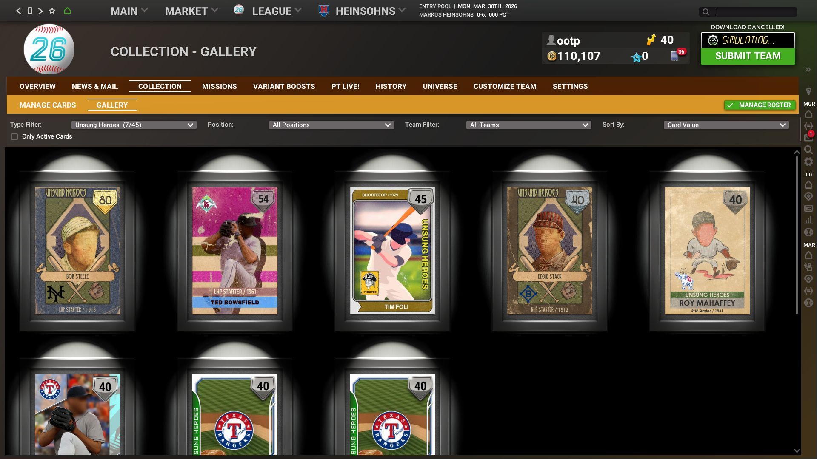Open the PT LIVE! tab

(345, 86)
